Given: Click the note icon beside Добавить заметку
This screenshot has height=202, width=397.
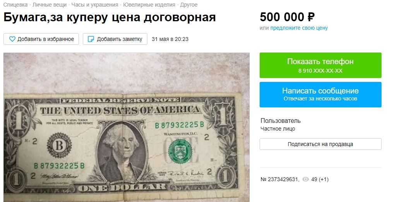Looking at the screenshot, I should click(x=91, y=39).
